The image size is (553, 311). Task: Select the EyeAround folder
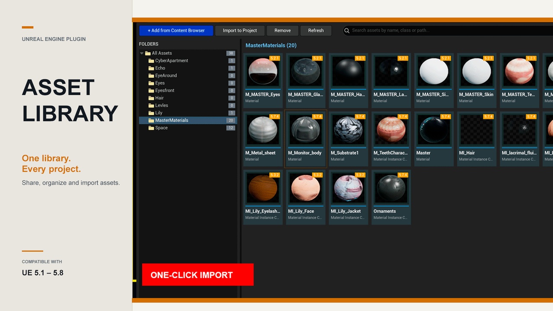pyautogui.click(x=188, y=76)
